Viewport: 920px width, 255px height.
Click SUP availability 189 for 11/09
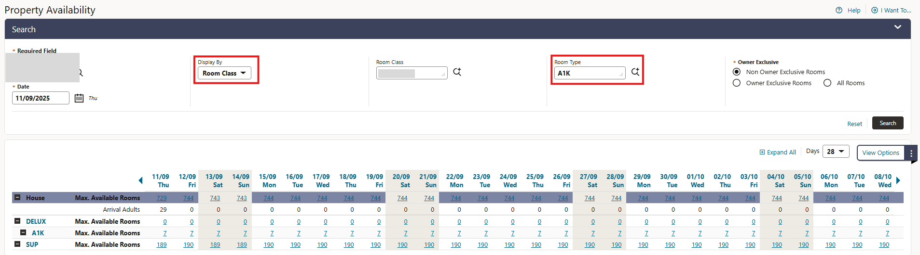162,245
